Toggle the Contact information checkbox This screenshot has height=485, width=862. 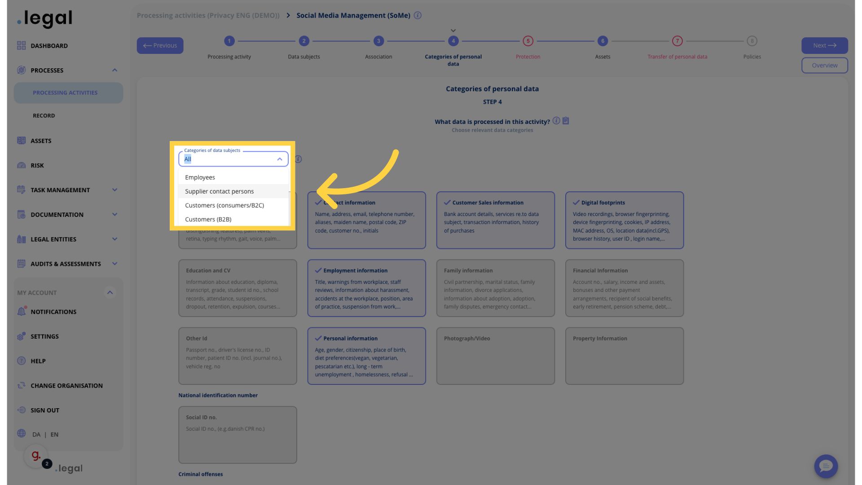click(x=318, y=203)
